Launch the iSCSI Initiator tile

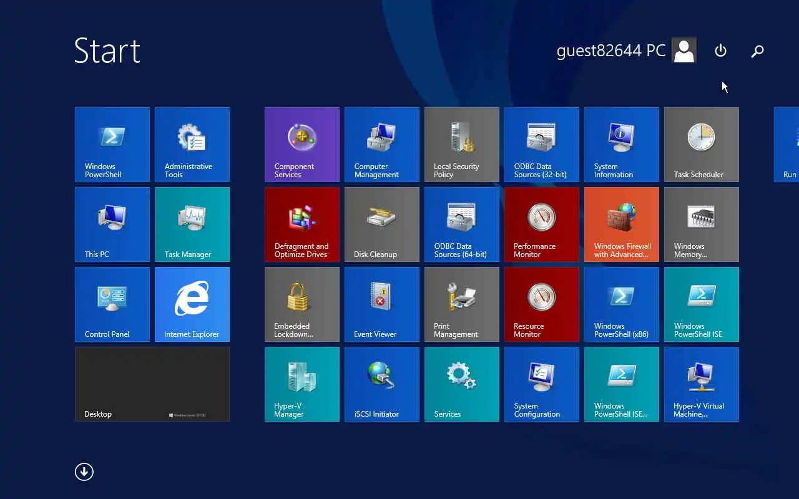tap(382, 384)
